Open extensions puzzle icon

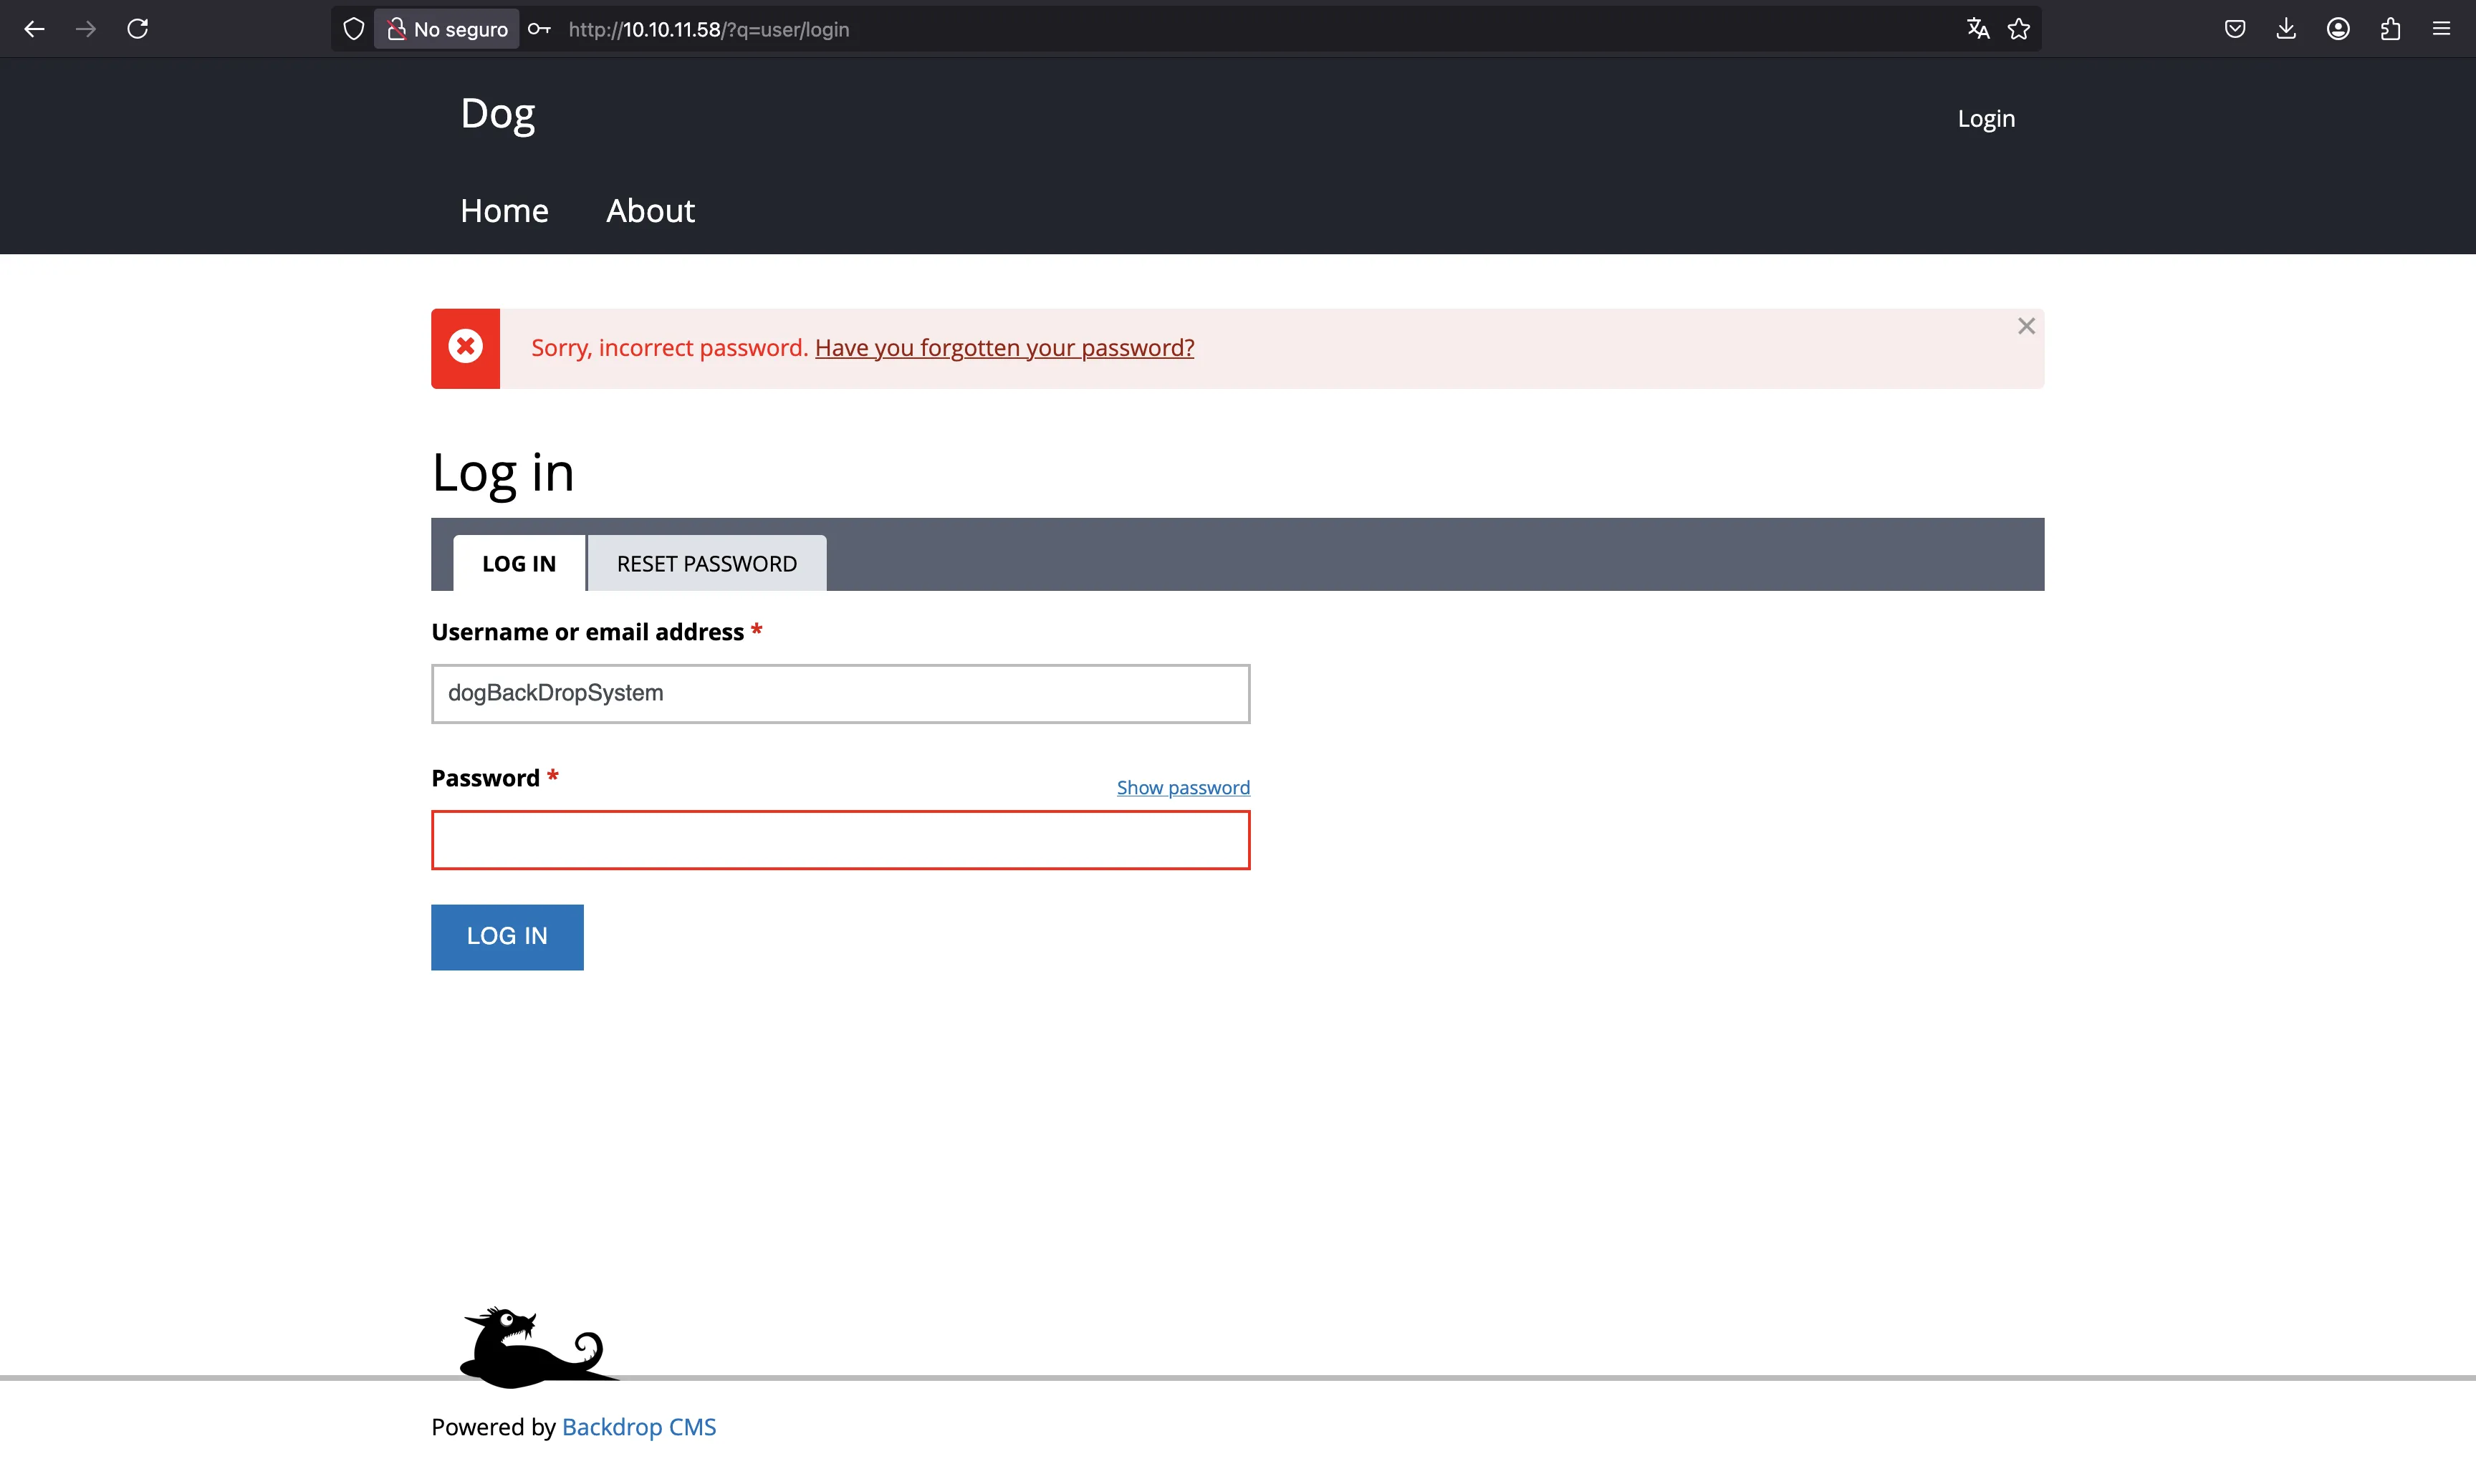coord(2390,29)
